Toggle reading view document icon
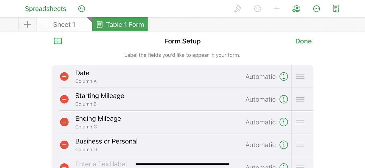Screen dimensions: 365x168 (x=336, y=9)
